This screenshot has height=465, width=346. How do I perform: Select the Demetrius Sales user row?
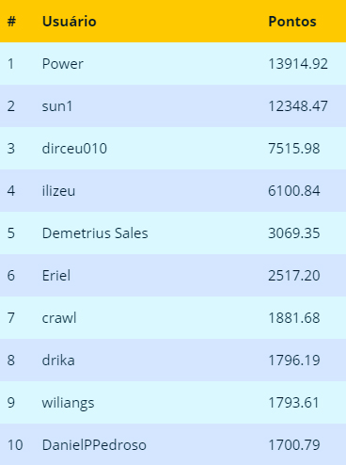click(x=173, y=233)
